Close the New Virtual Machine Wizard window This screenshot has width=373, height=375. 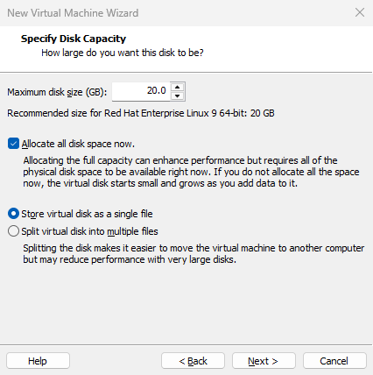[x=360, y=12]
